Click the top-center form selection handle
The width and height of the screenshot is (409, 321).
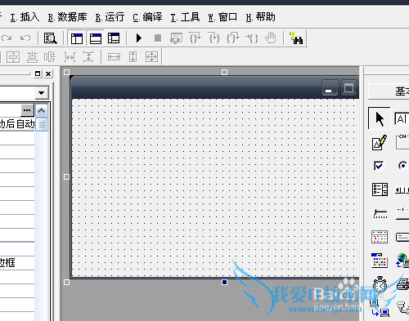coord(224,72)
